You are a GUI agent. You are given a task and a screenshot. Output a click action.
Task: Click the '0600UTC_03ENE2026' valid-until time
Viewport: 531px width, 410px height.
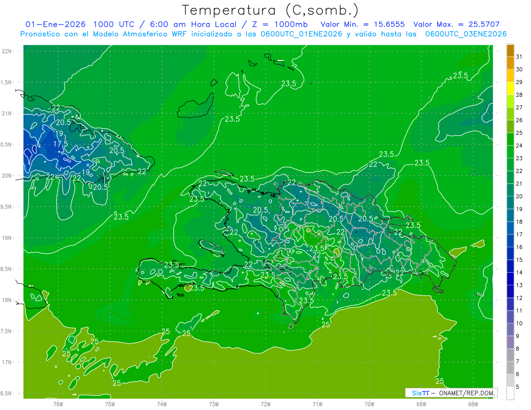click(466, 34)
